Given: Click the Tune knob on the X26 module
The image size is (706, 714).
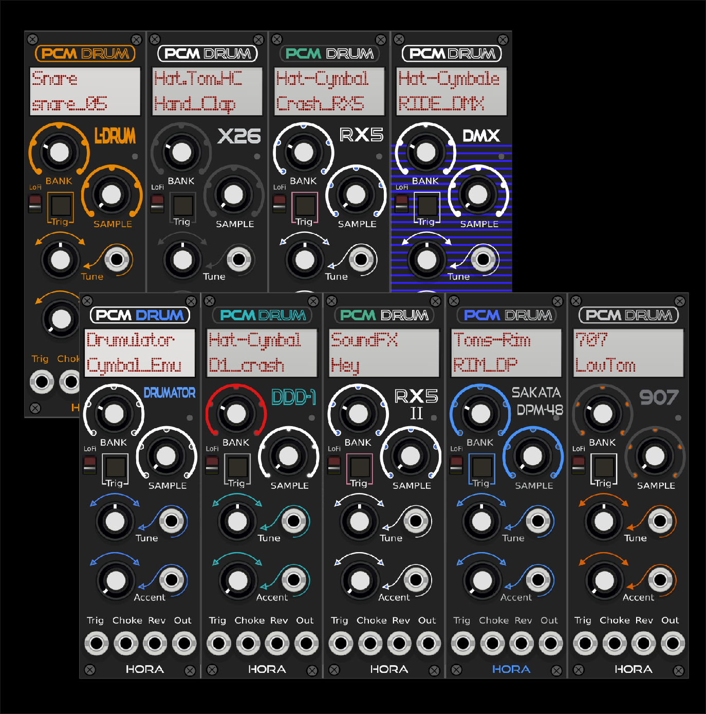Looking at the screenshot, I should click(182, 260).
